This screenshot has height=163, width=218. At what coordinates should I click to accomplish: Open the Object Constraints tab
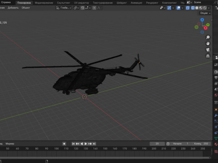pyautogui.click(x=216, y=133)
